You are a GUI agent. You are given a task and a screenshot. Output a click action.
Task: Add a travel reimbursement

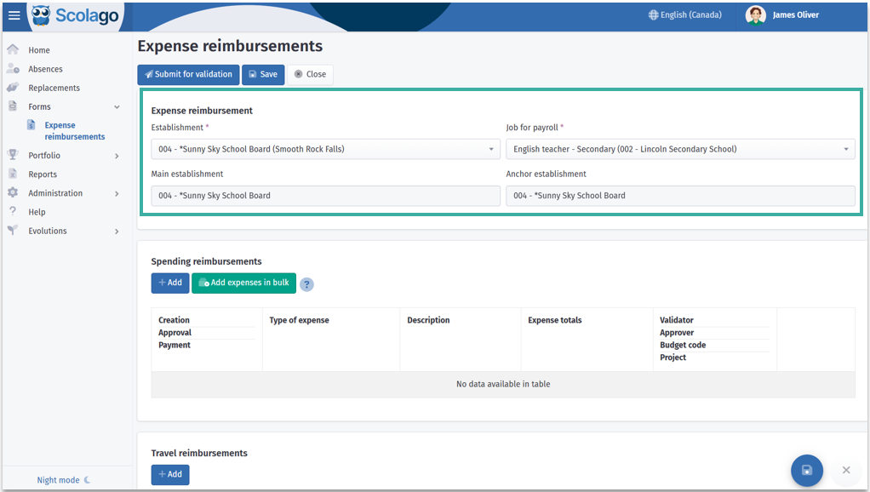pos(170,475)
